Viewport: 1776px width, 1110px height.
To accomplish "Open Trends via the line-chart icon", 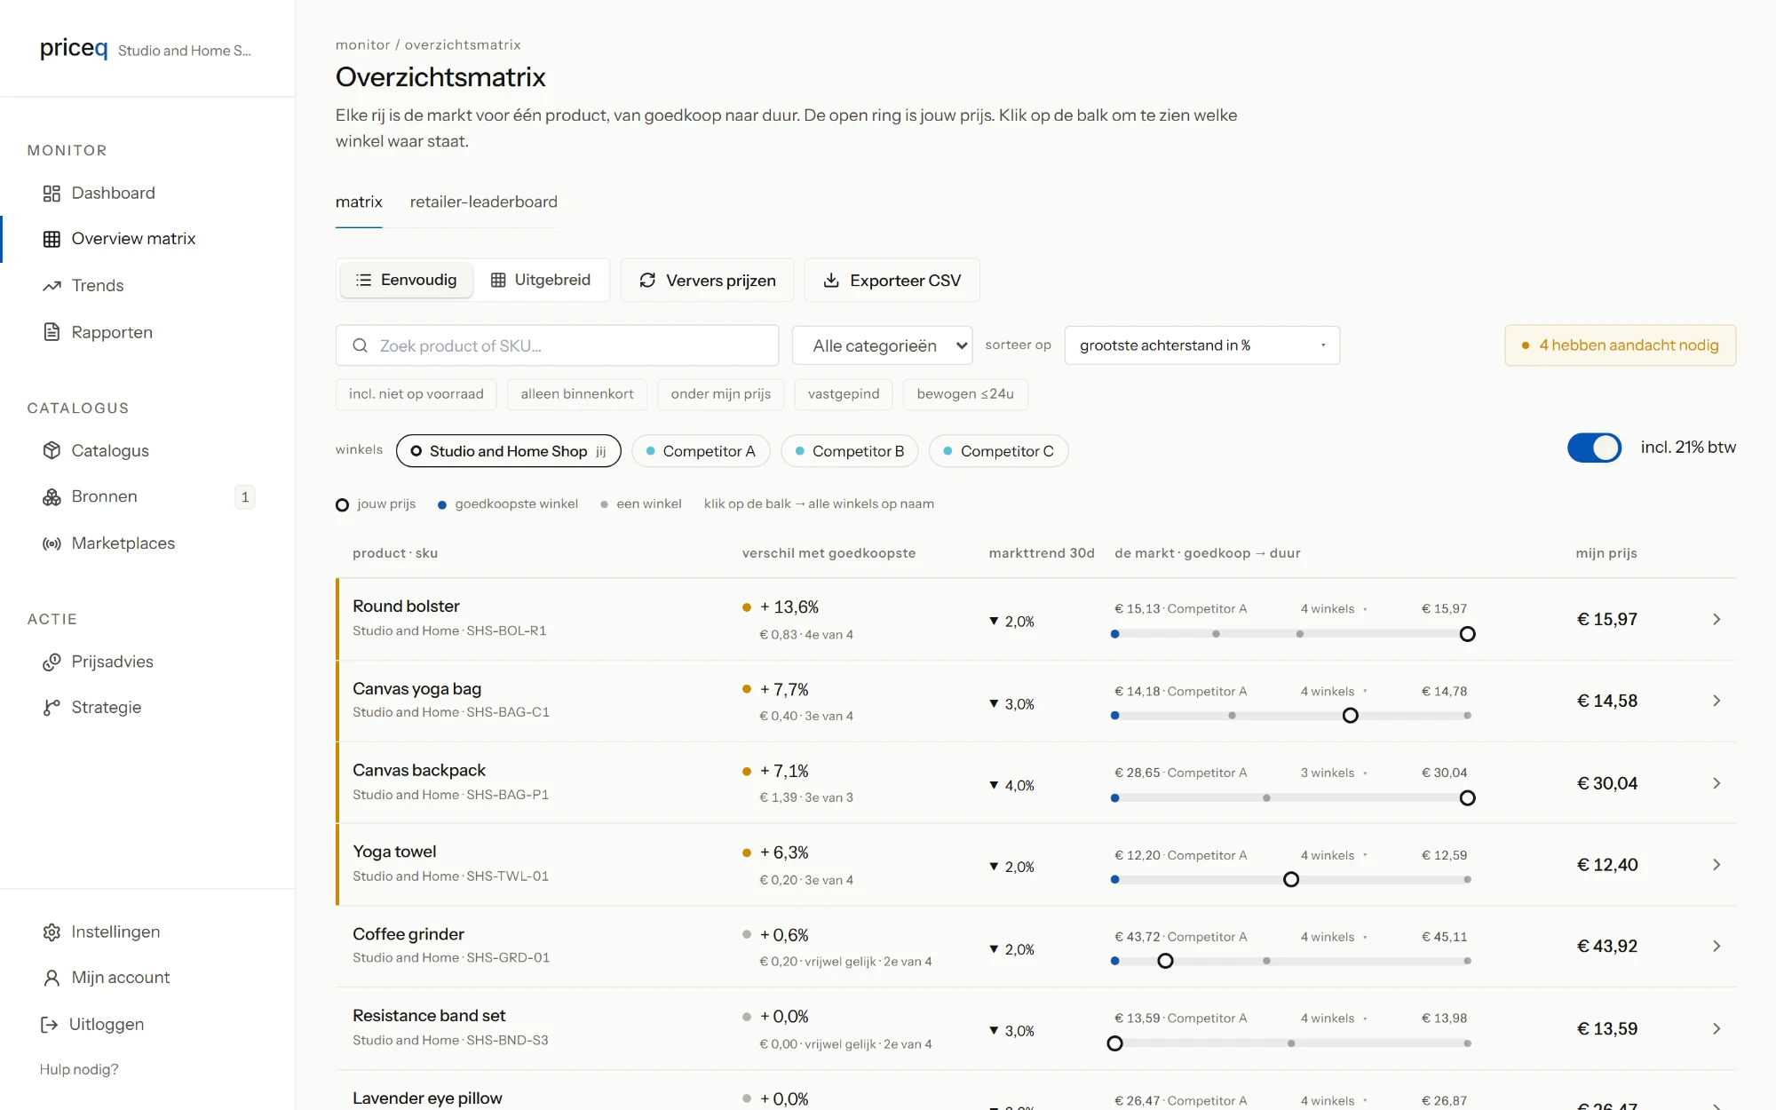I will coord(52,286).
